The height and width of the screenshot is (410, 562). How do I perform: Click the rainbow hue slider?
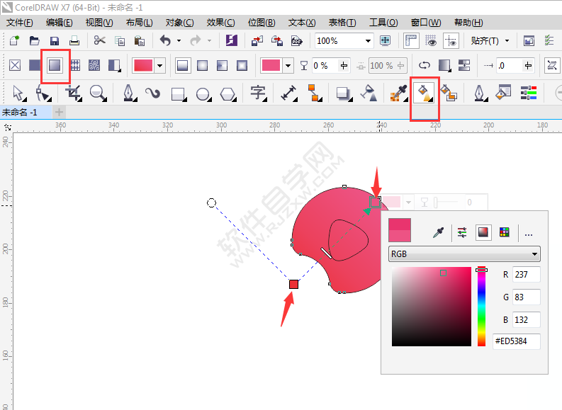[481, 306]
